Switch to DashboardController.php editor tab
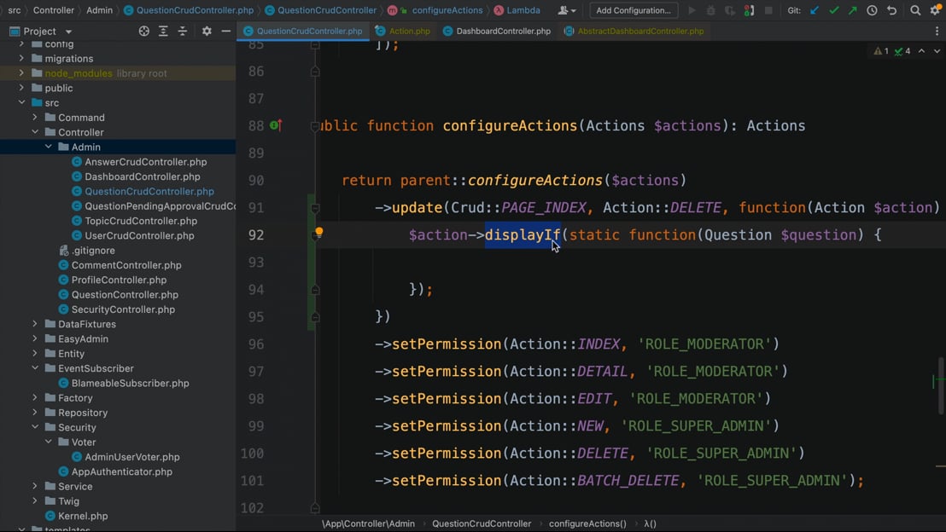 click(497, 32)
